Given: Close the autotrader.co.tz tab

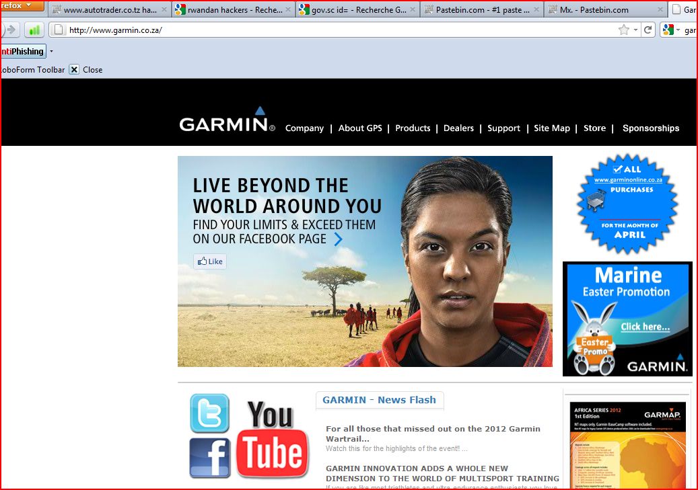Looking at the screenshot, I should tap(164, 9).
